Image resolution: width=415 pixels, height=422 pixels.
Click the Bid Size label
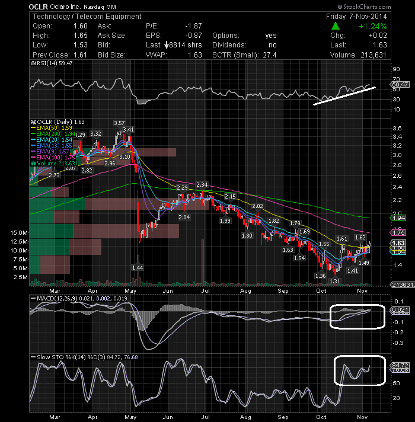click(x=111, y=55)
